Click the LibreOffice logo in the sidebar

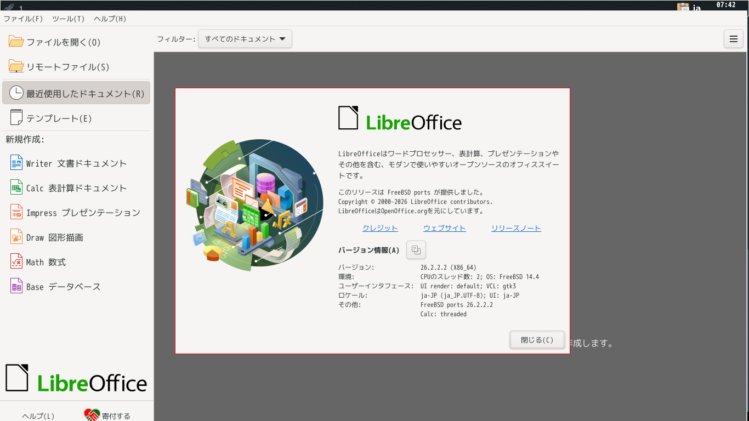coord(76,378)
